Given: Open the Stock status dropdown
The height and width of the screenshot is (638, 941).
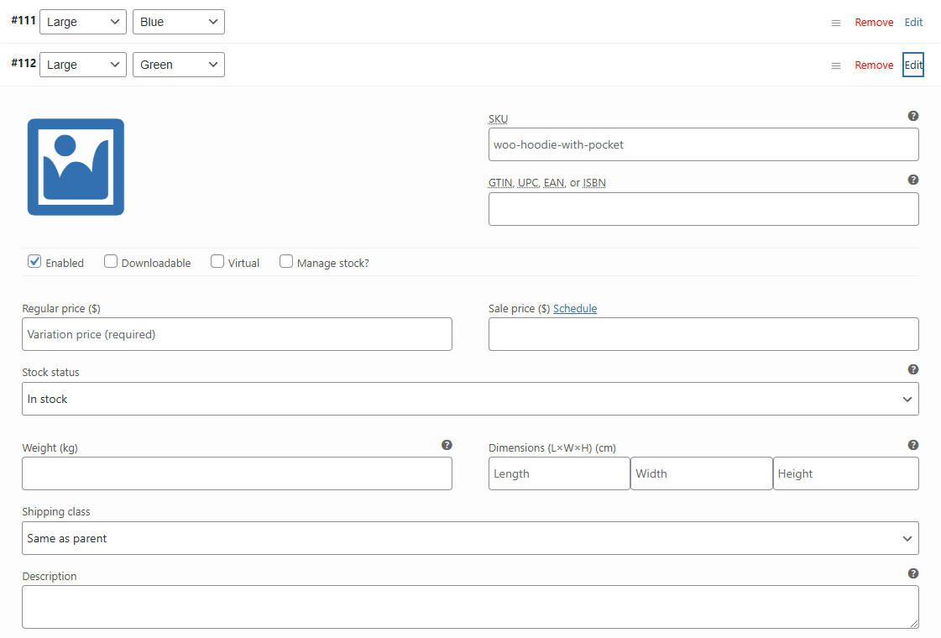Looking at the screenshot, I should (470, 398).
